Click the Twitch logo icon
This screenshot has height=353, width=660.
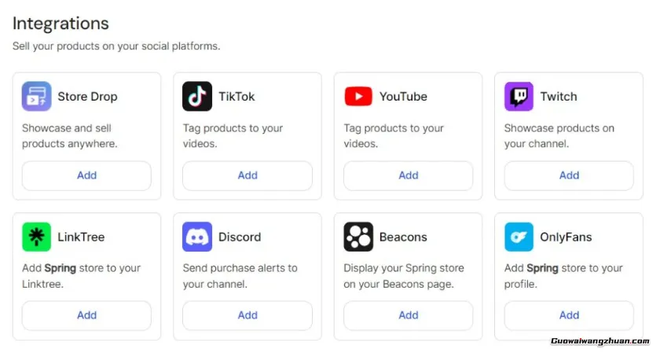click(519, 97)
